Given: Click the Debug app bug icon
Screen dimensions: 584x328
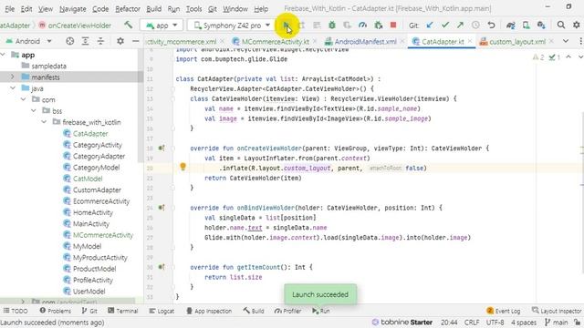Looking at the screenshot, I should pos(332,26).
